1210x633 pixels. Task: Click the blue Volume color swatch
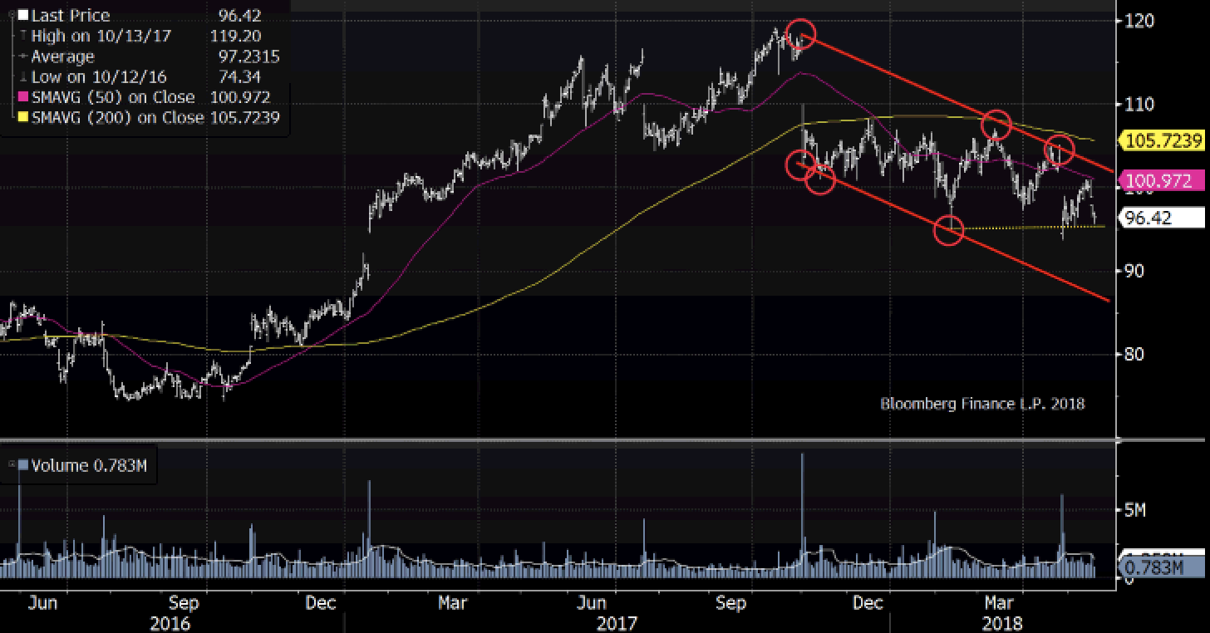tap(22, 465)
